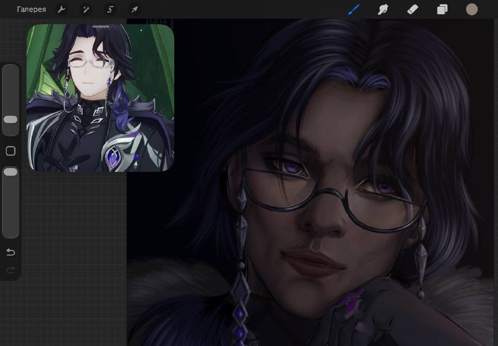The width and height of the screenshot is (498, 346).
Task: Activate the Selection S-shaped tool
Action: point(110,9)
